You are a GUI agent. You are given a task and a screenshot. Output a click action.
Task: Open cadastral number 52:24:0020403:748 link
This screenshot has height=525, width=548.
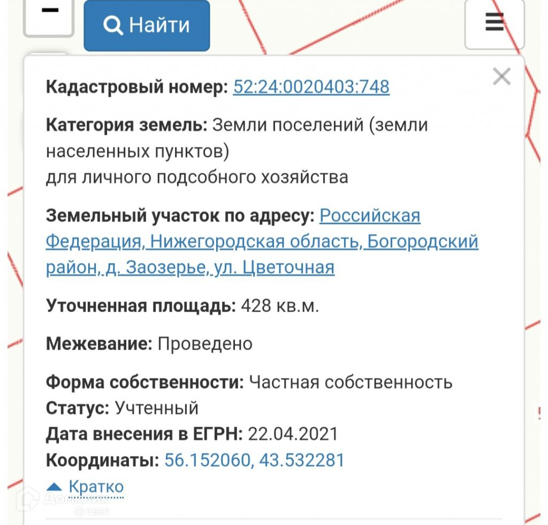pyautogui.click(x=311, y=87)
